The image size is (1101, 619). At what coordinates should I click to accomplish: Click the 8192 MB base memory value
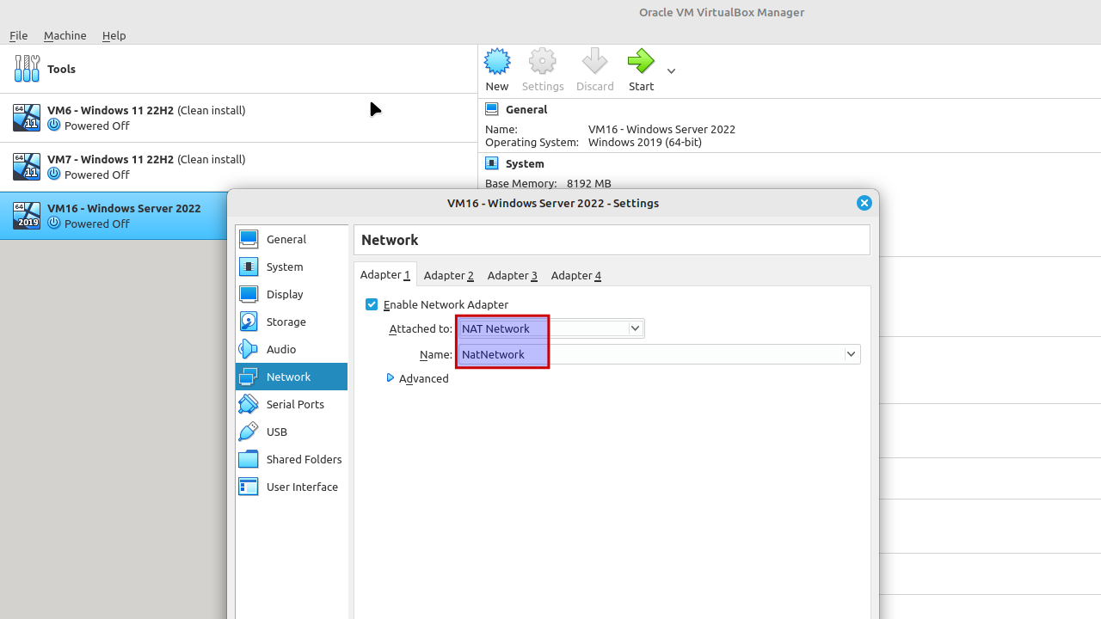click(589, 183)
